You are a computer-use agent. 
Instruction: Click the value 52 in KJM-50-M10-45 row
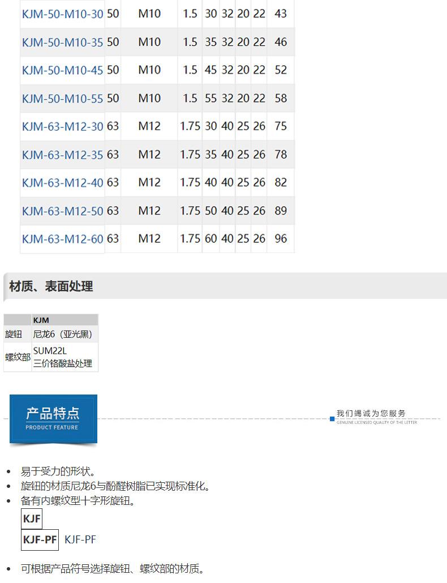click(x=281, y=70)
